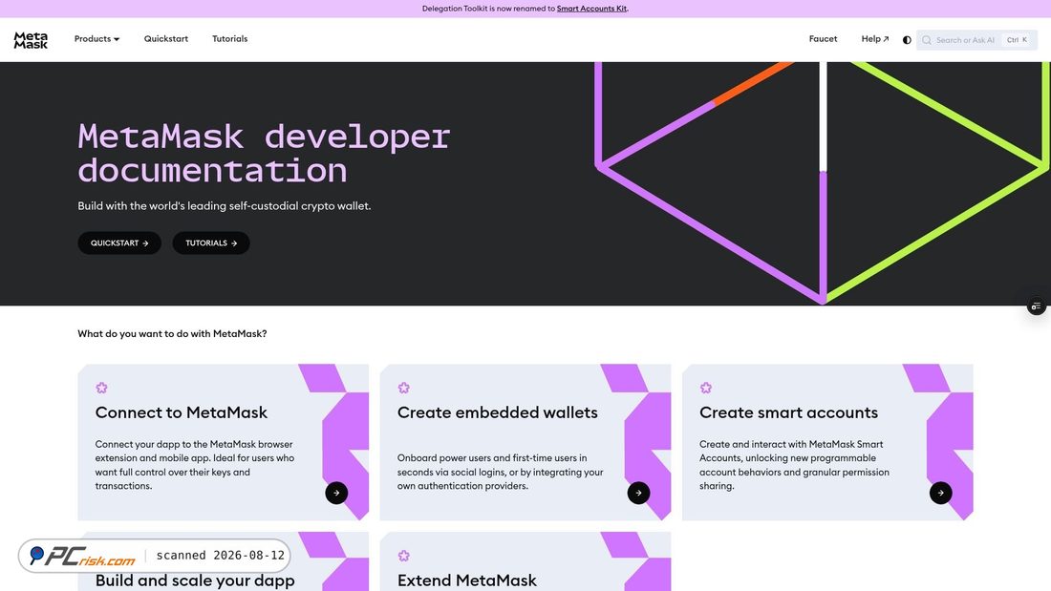This screenshot has height=591, width=1051.
Task: Open the Connect to MetaMask card title
Action: click(x=181, y=412)
